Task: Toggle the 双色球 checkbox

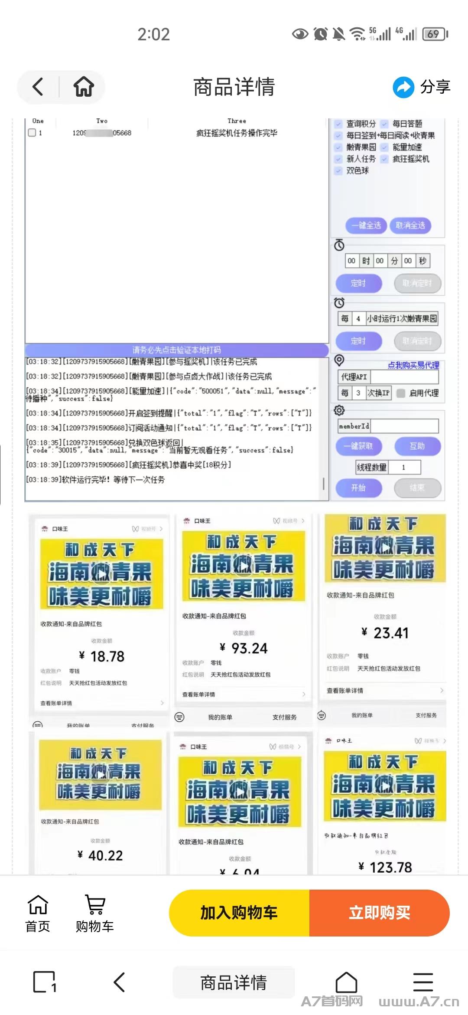Action: pyautogui.click(x=338, y=171)
